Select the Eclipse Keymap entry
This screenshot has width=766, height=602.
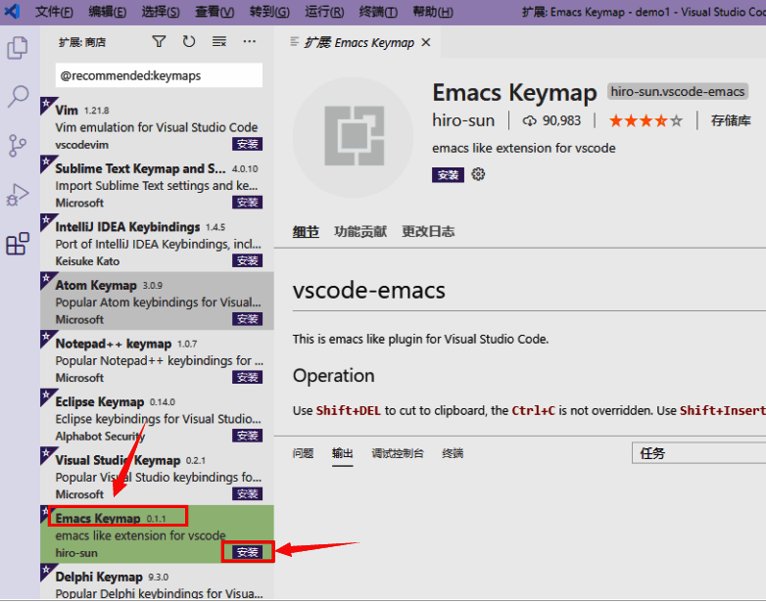coord(157,417)
